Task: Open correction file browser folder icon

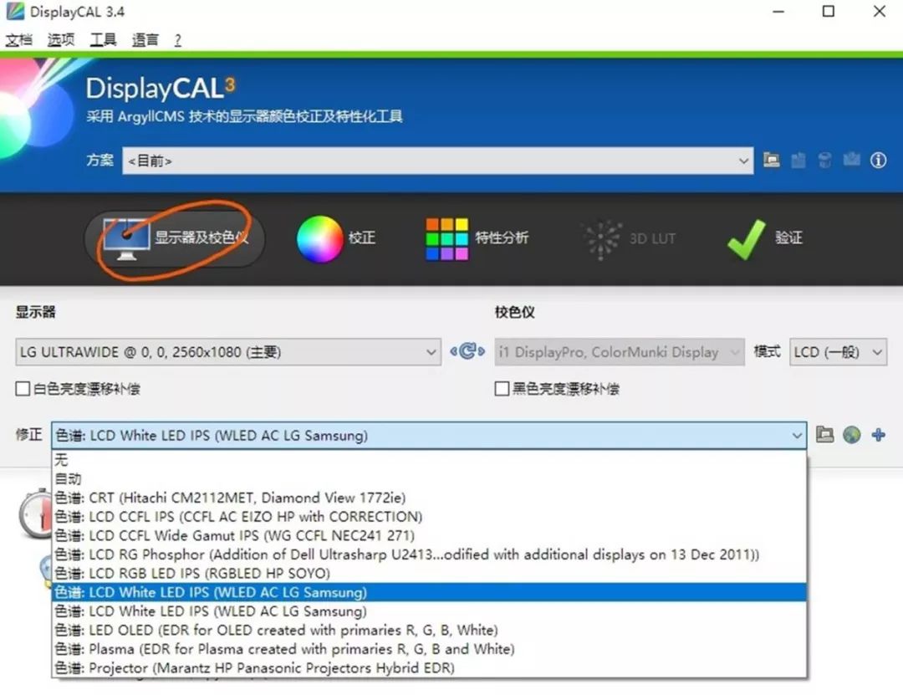Action: (x=825, y=435)
